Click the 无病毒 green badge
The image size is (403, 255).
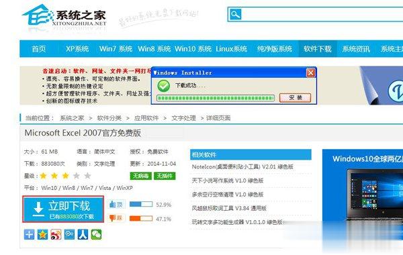tap(140, 176)
